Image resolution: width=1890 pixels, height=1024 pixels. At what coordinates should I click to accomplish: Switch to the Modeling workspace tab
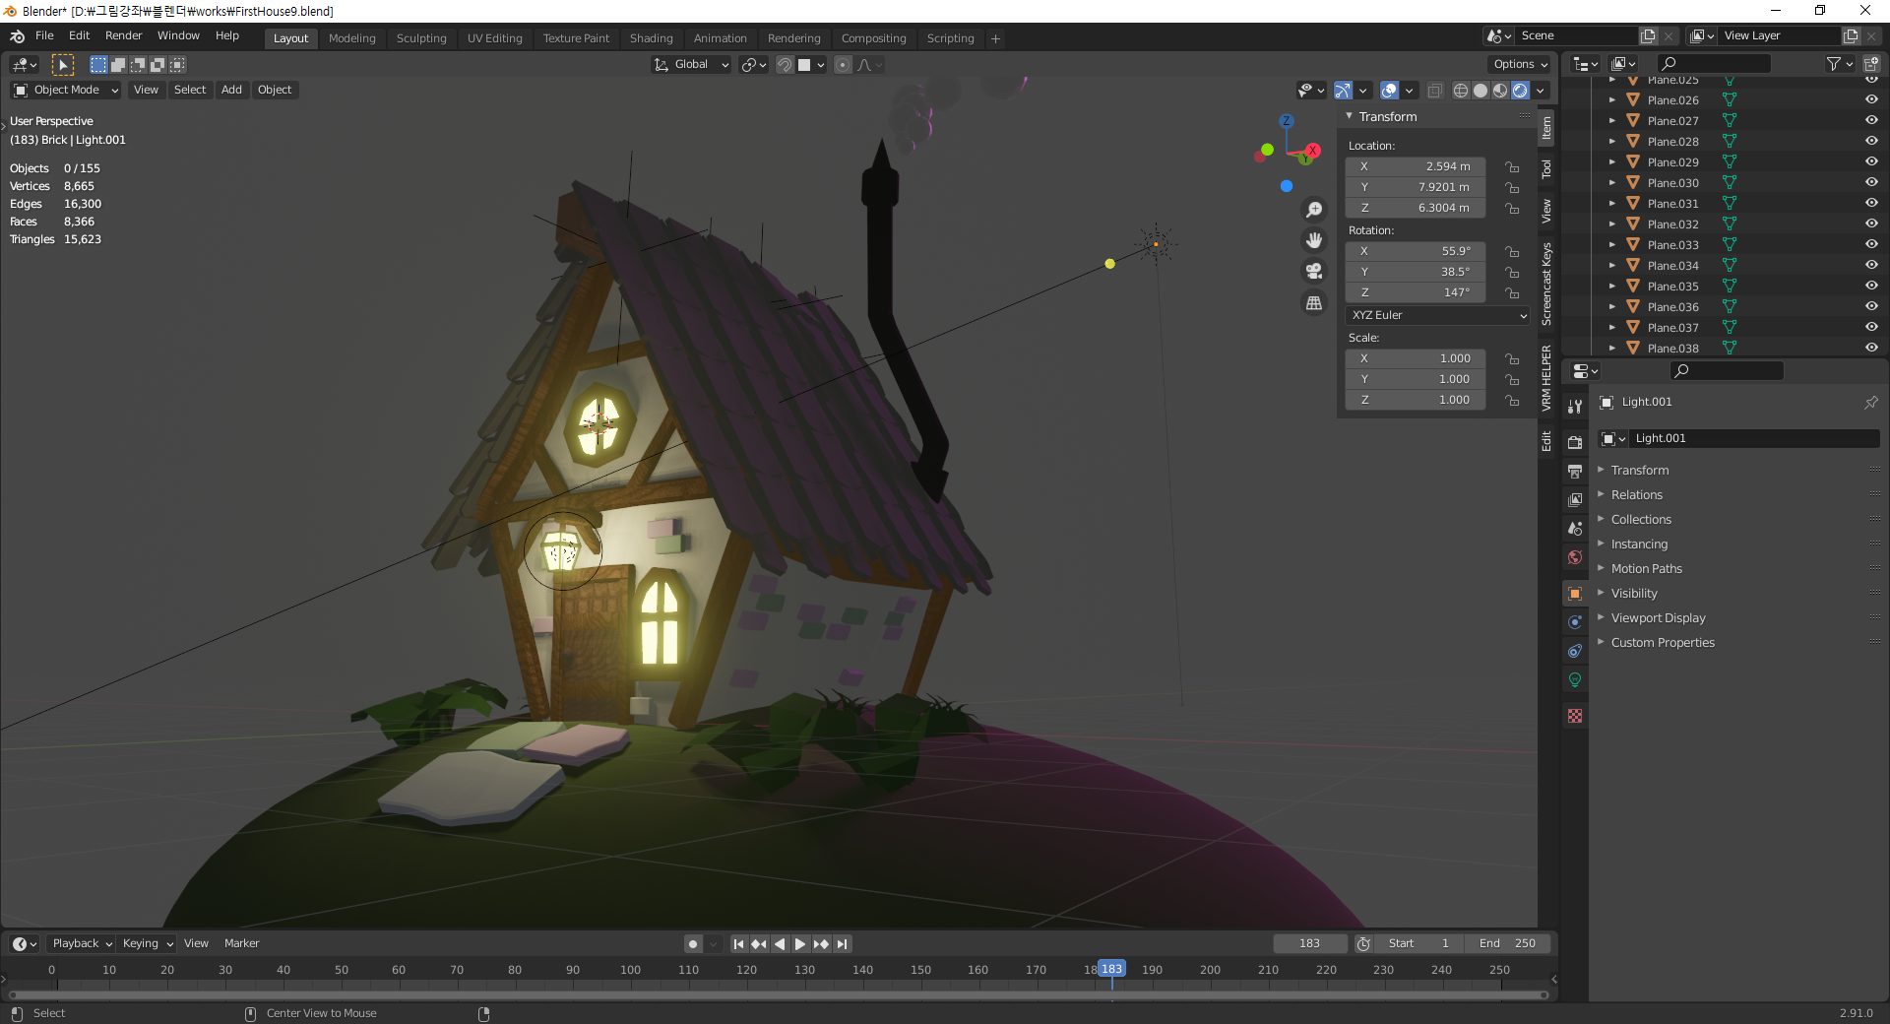pyautogui.click(x=351, y=38)
